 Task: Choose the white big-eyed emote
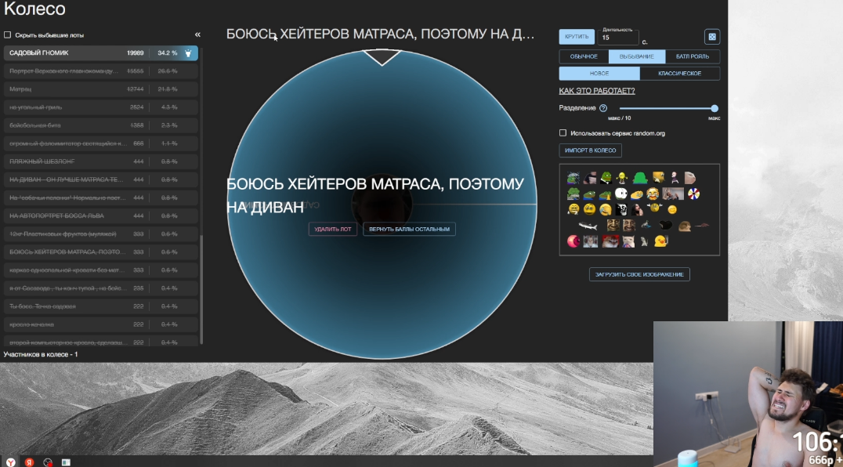coord(621,194)
